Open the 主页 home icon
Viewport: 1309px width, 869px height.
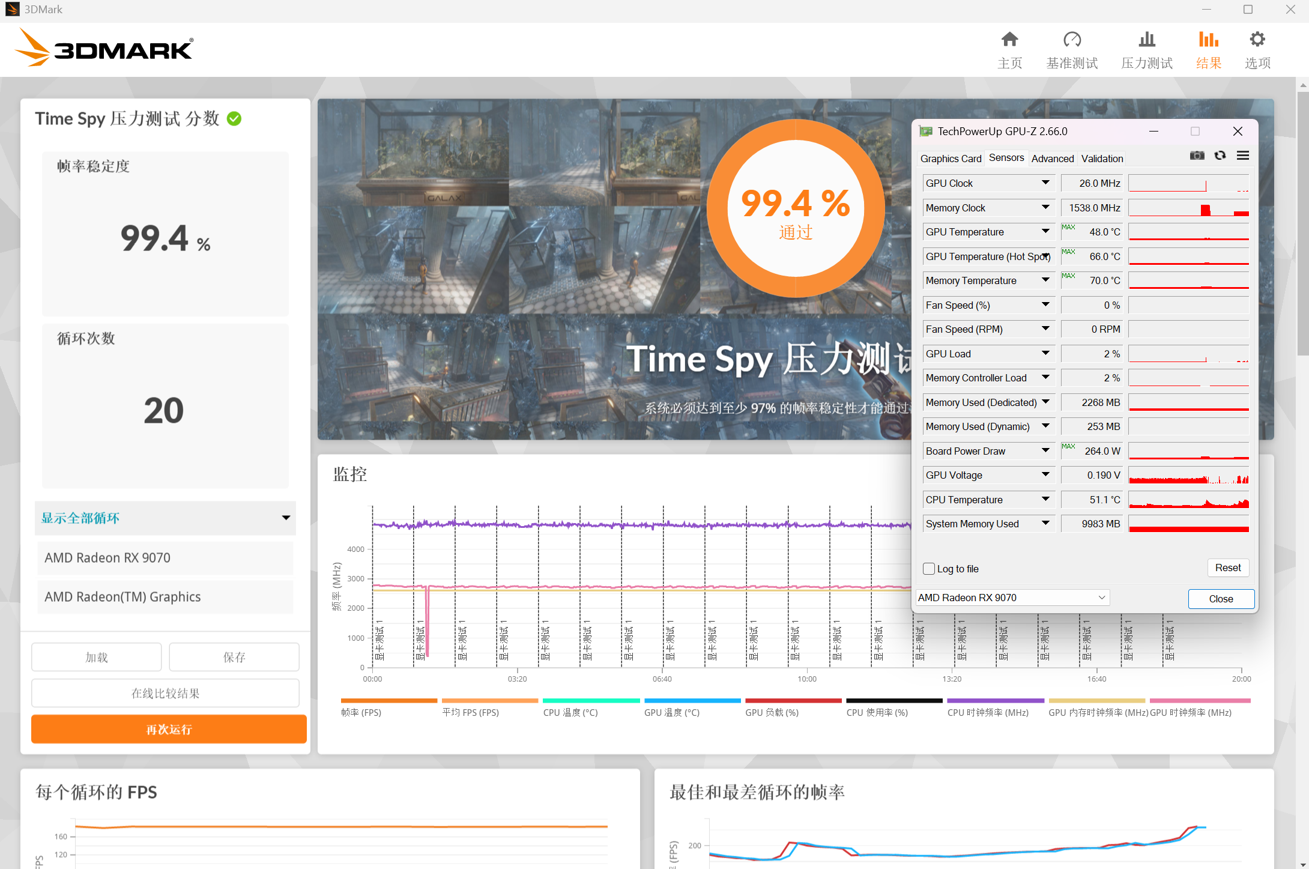point(1009,40)
